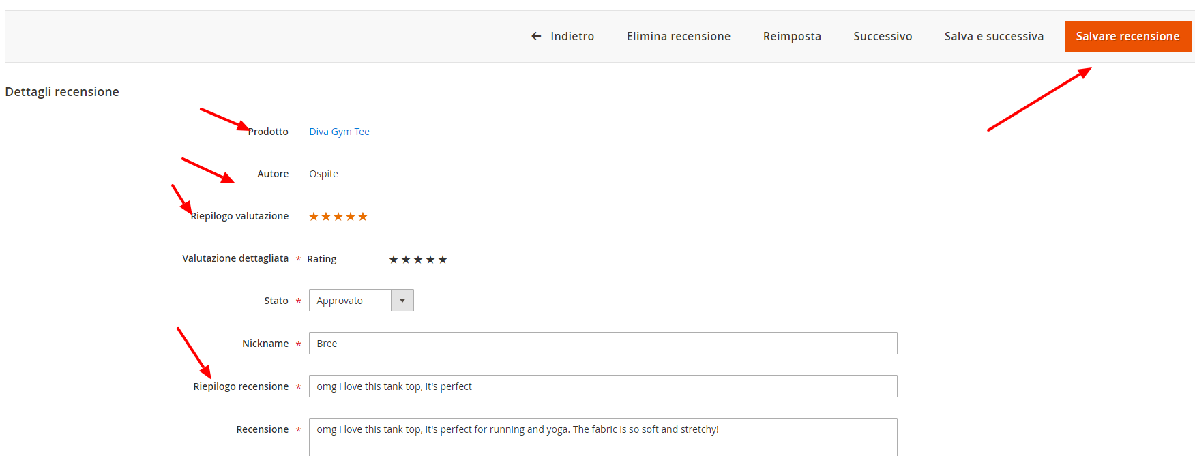Click the Reimposta button

[792, 36]
